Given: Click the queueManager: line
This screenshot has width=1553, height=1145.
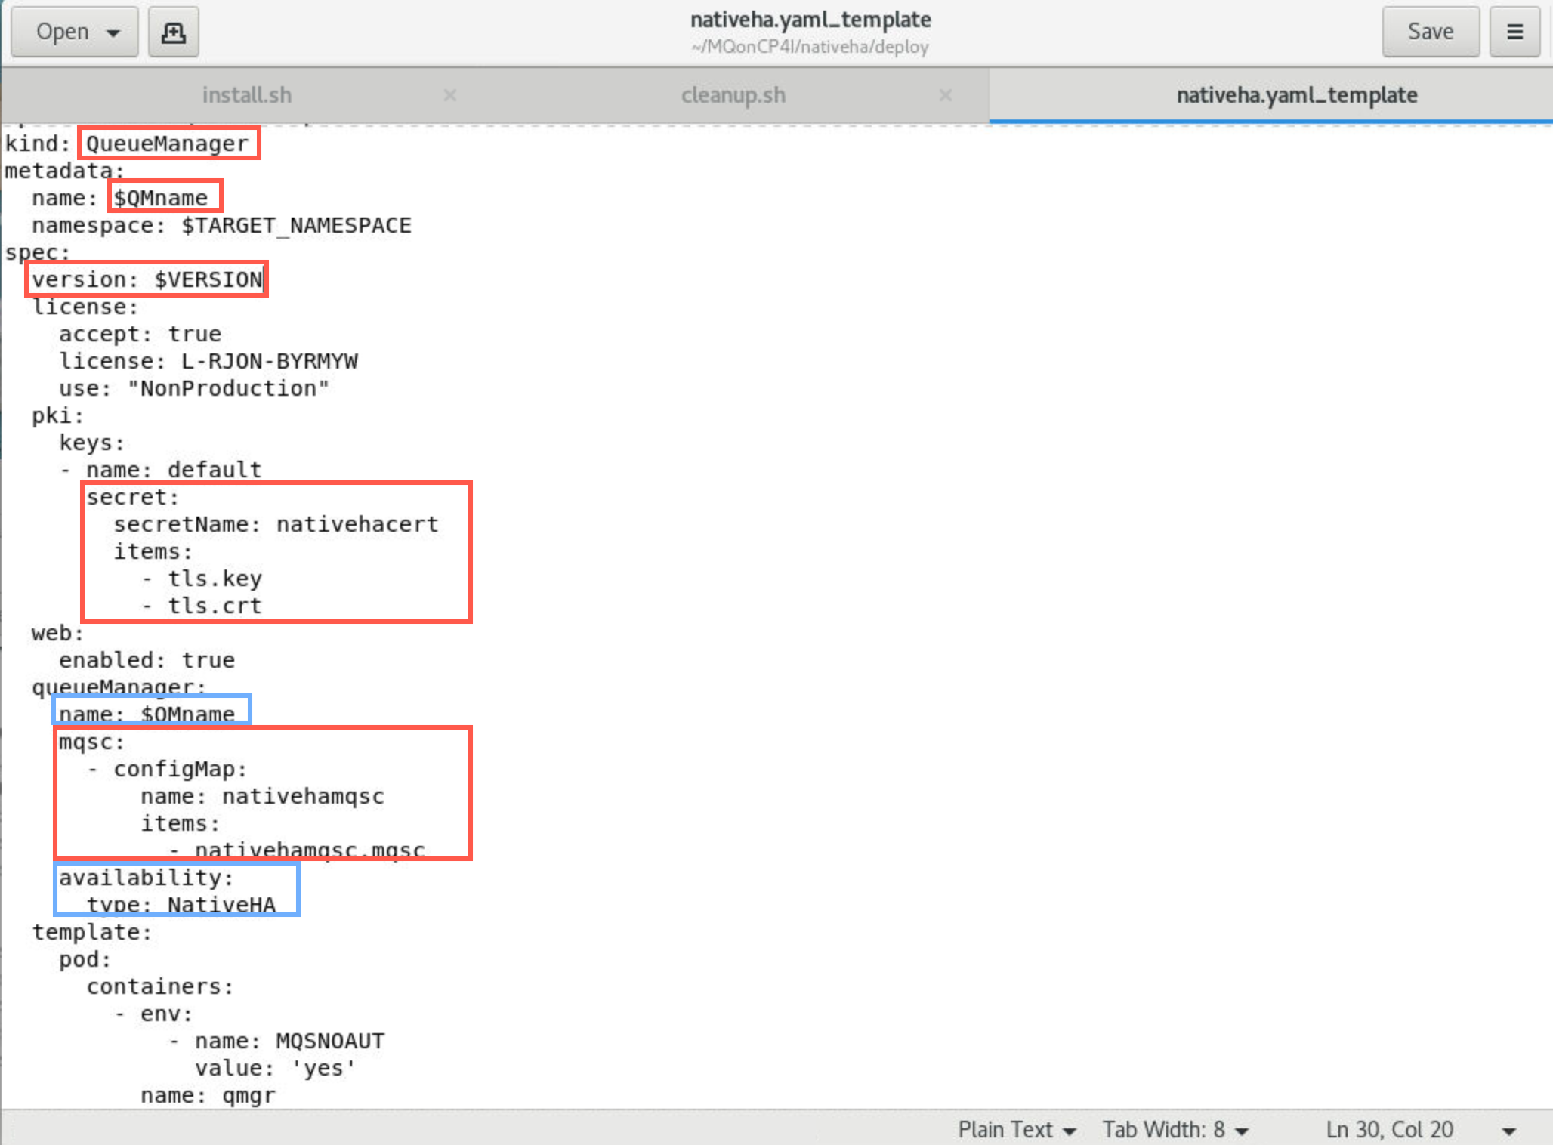Looking at the screenshot, I should coord(119,687).
